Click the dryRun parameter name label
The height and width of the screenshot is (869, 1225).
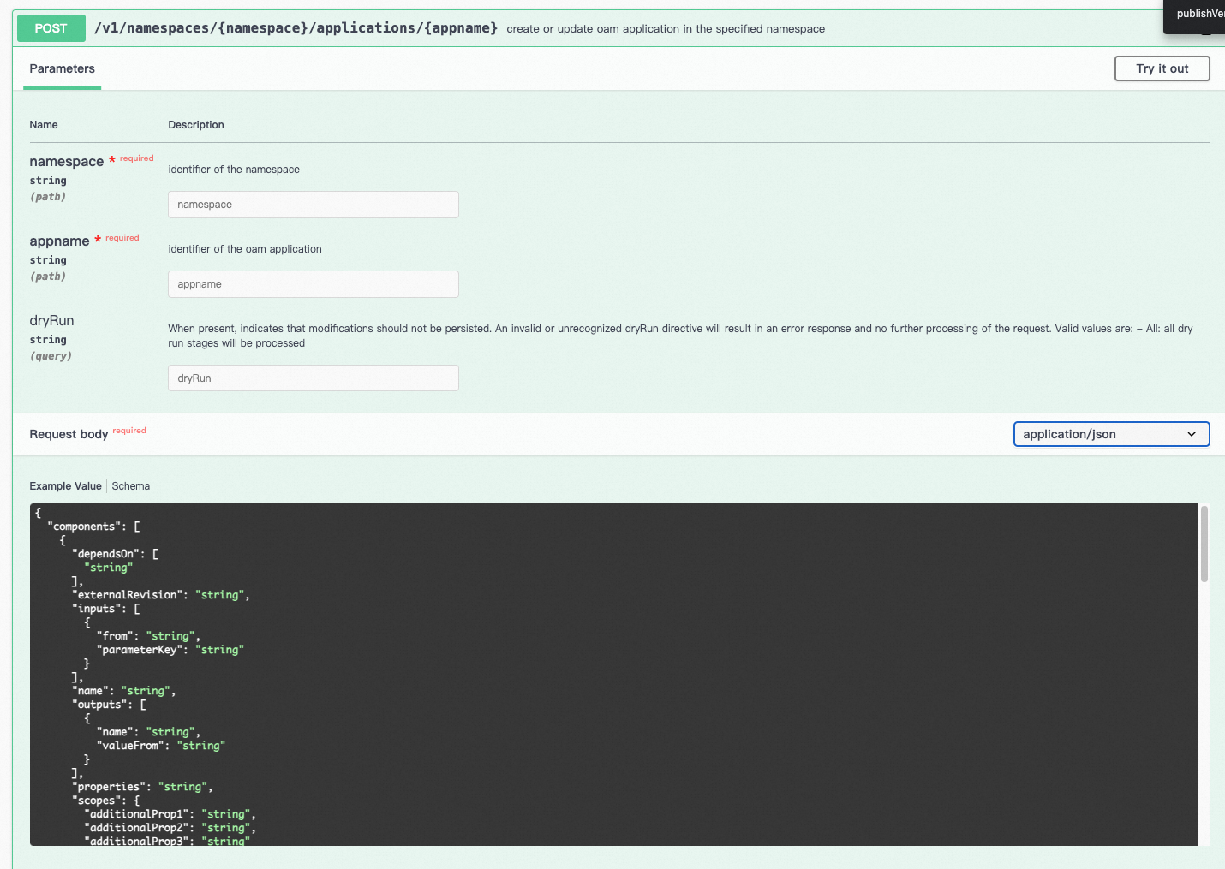point(51,321)
